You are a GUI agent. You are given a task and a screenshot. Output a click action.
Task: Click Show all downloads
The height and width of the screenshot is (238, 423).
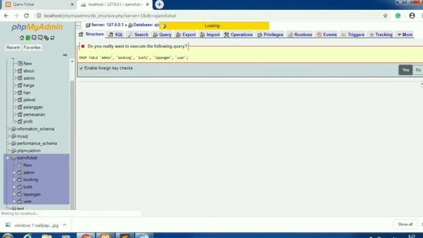[405, 224]
